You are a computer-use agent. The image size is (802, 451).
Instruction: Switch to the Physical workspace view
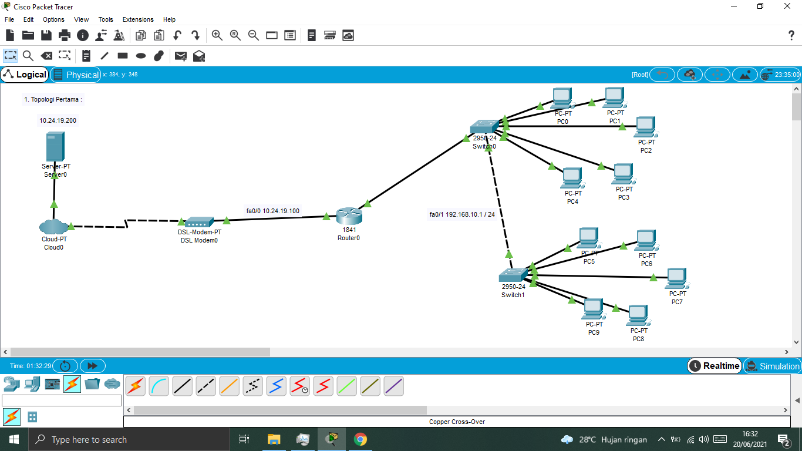76,75
